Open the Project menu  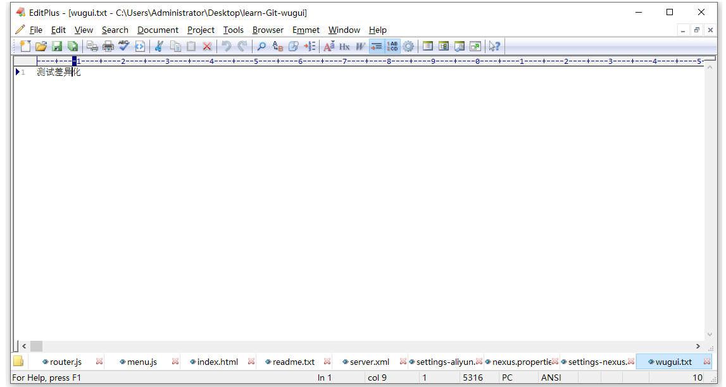click(x=201, y=30)
